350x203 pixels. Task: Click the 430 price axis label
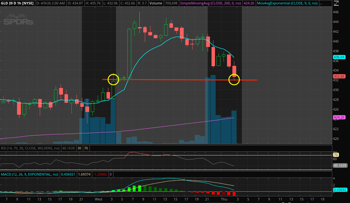tap(336, 90)
